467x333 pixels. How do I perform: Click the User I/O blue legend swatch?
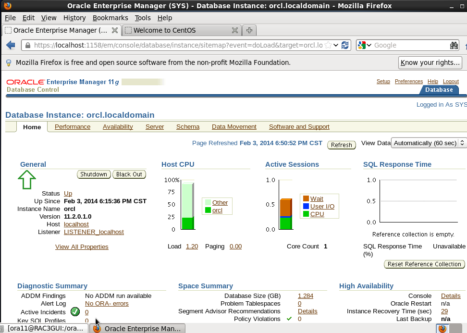[x=306, y=206]
